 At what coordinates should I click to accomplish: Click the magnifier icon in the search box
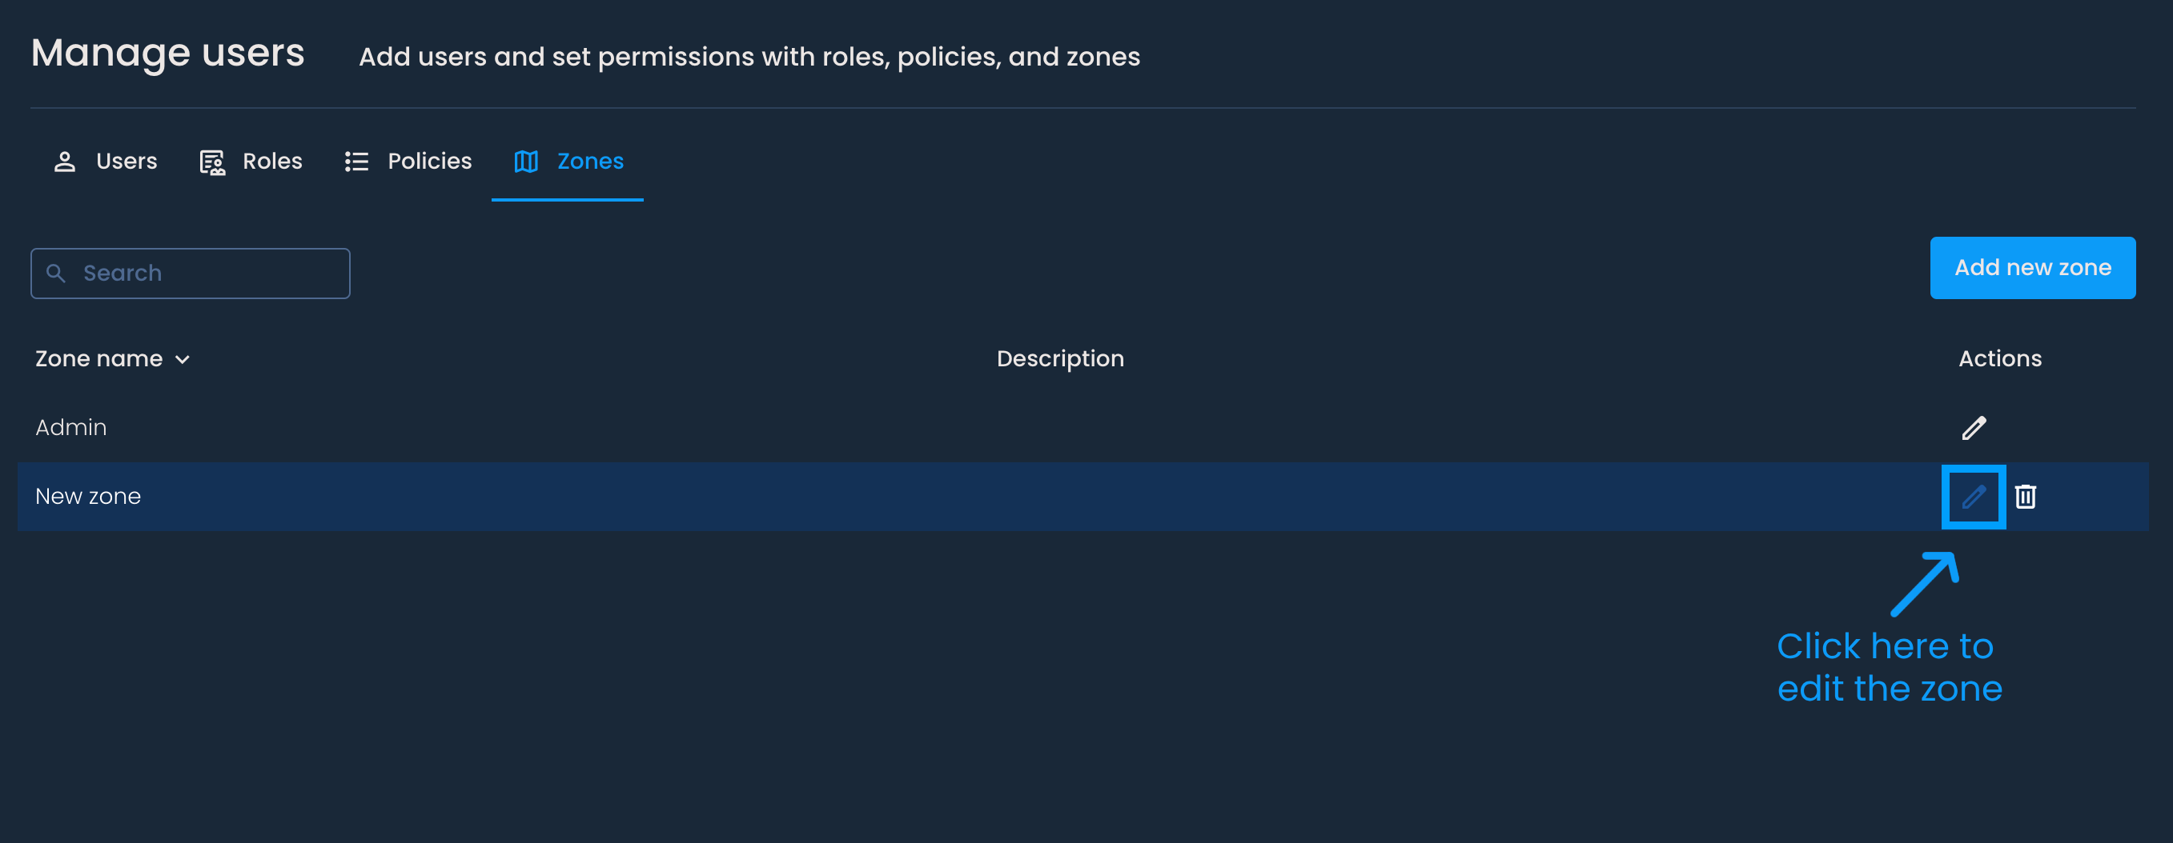point(56,273)
